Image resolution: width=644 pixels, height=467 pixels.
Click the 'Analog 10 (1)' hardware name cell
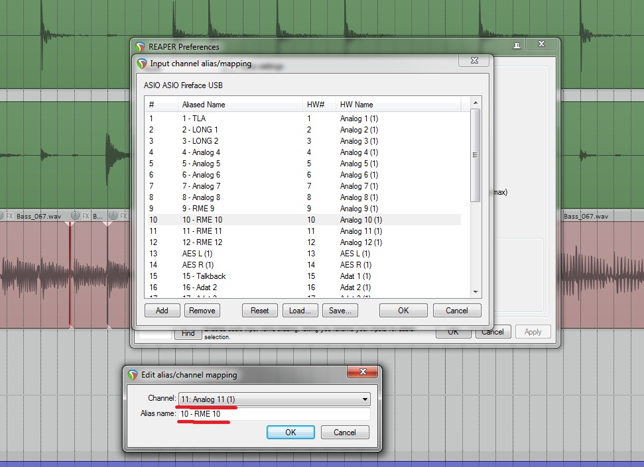pyautogui.click(x=361, y=220)
